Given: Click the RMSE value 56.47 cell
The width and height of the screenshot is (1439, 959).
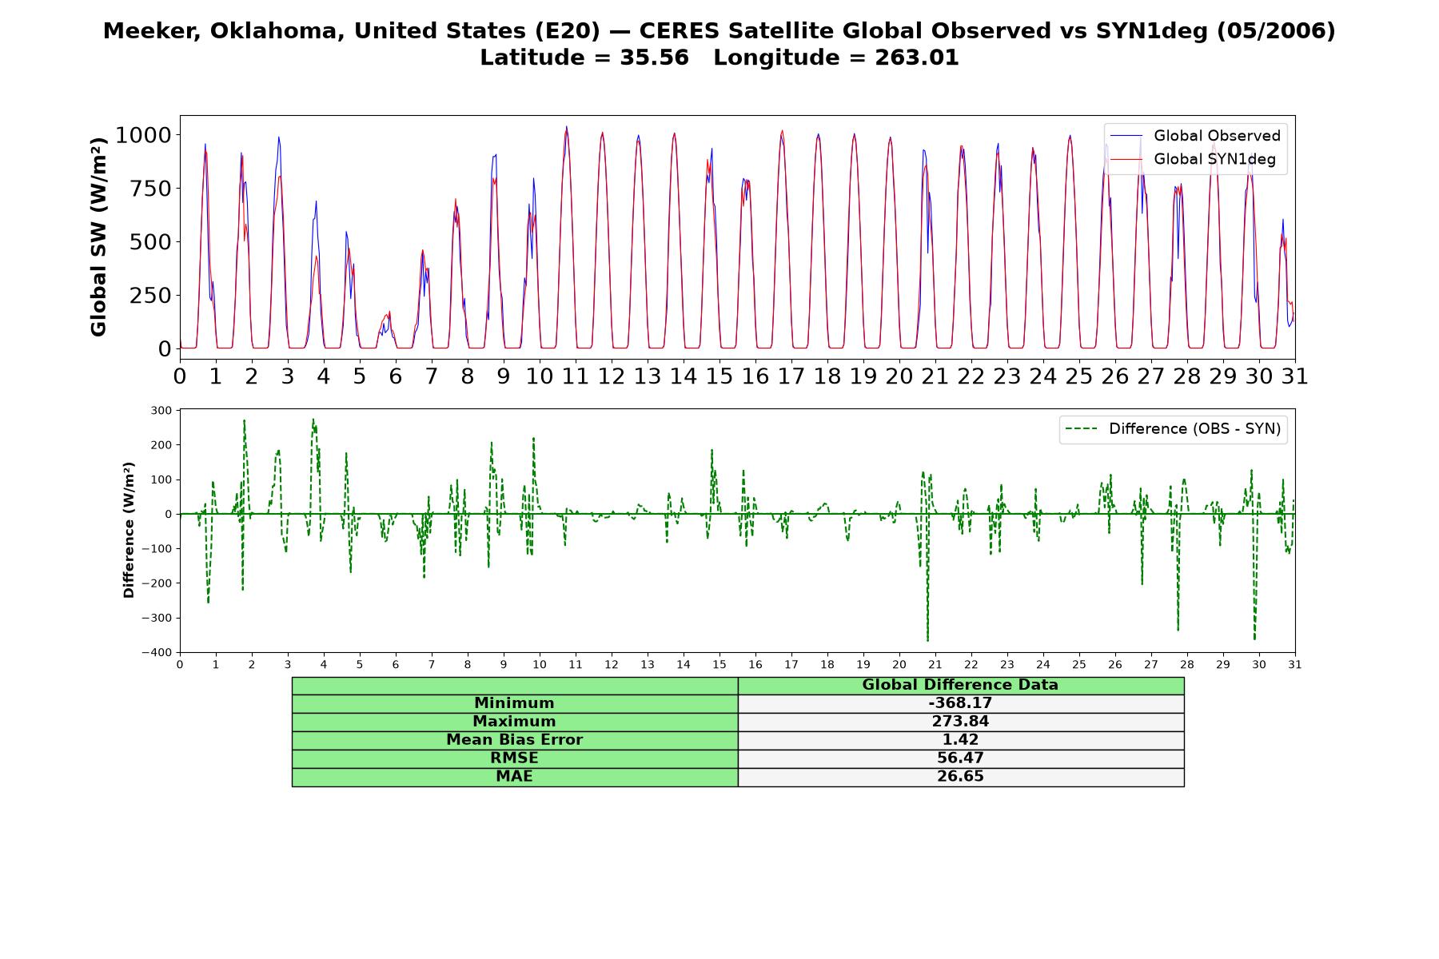Looking at the screenshot, I should pos(960,758).
